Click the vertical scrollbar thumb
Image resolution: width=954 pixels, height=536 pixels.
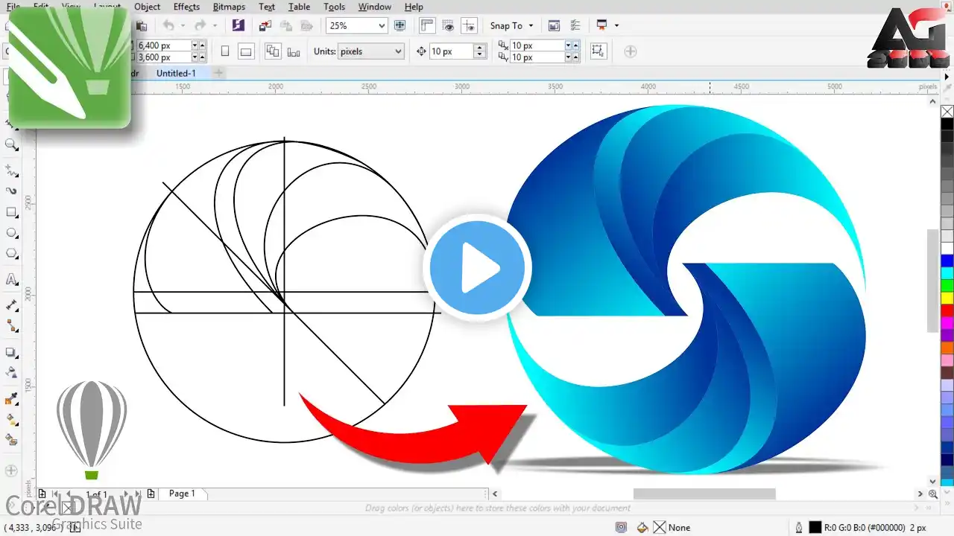coord(932,281)
